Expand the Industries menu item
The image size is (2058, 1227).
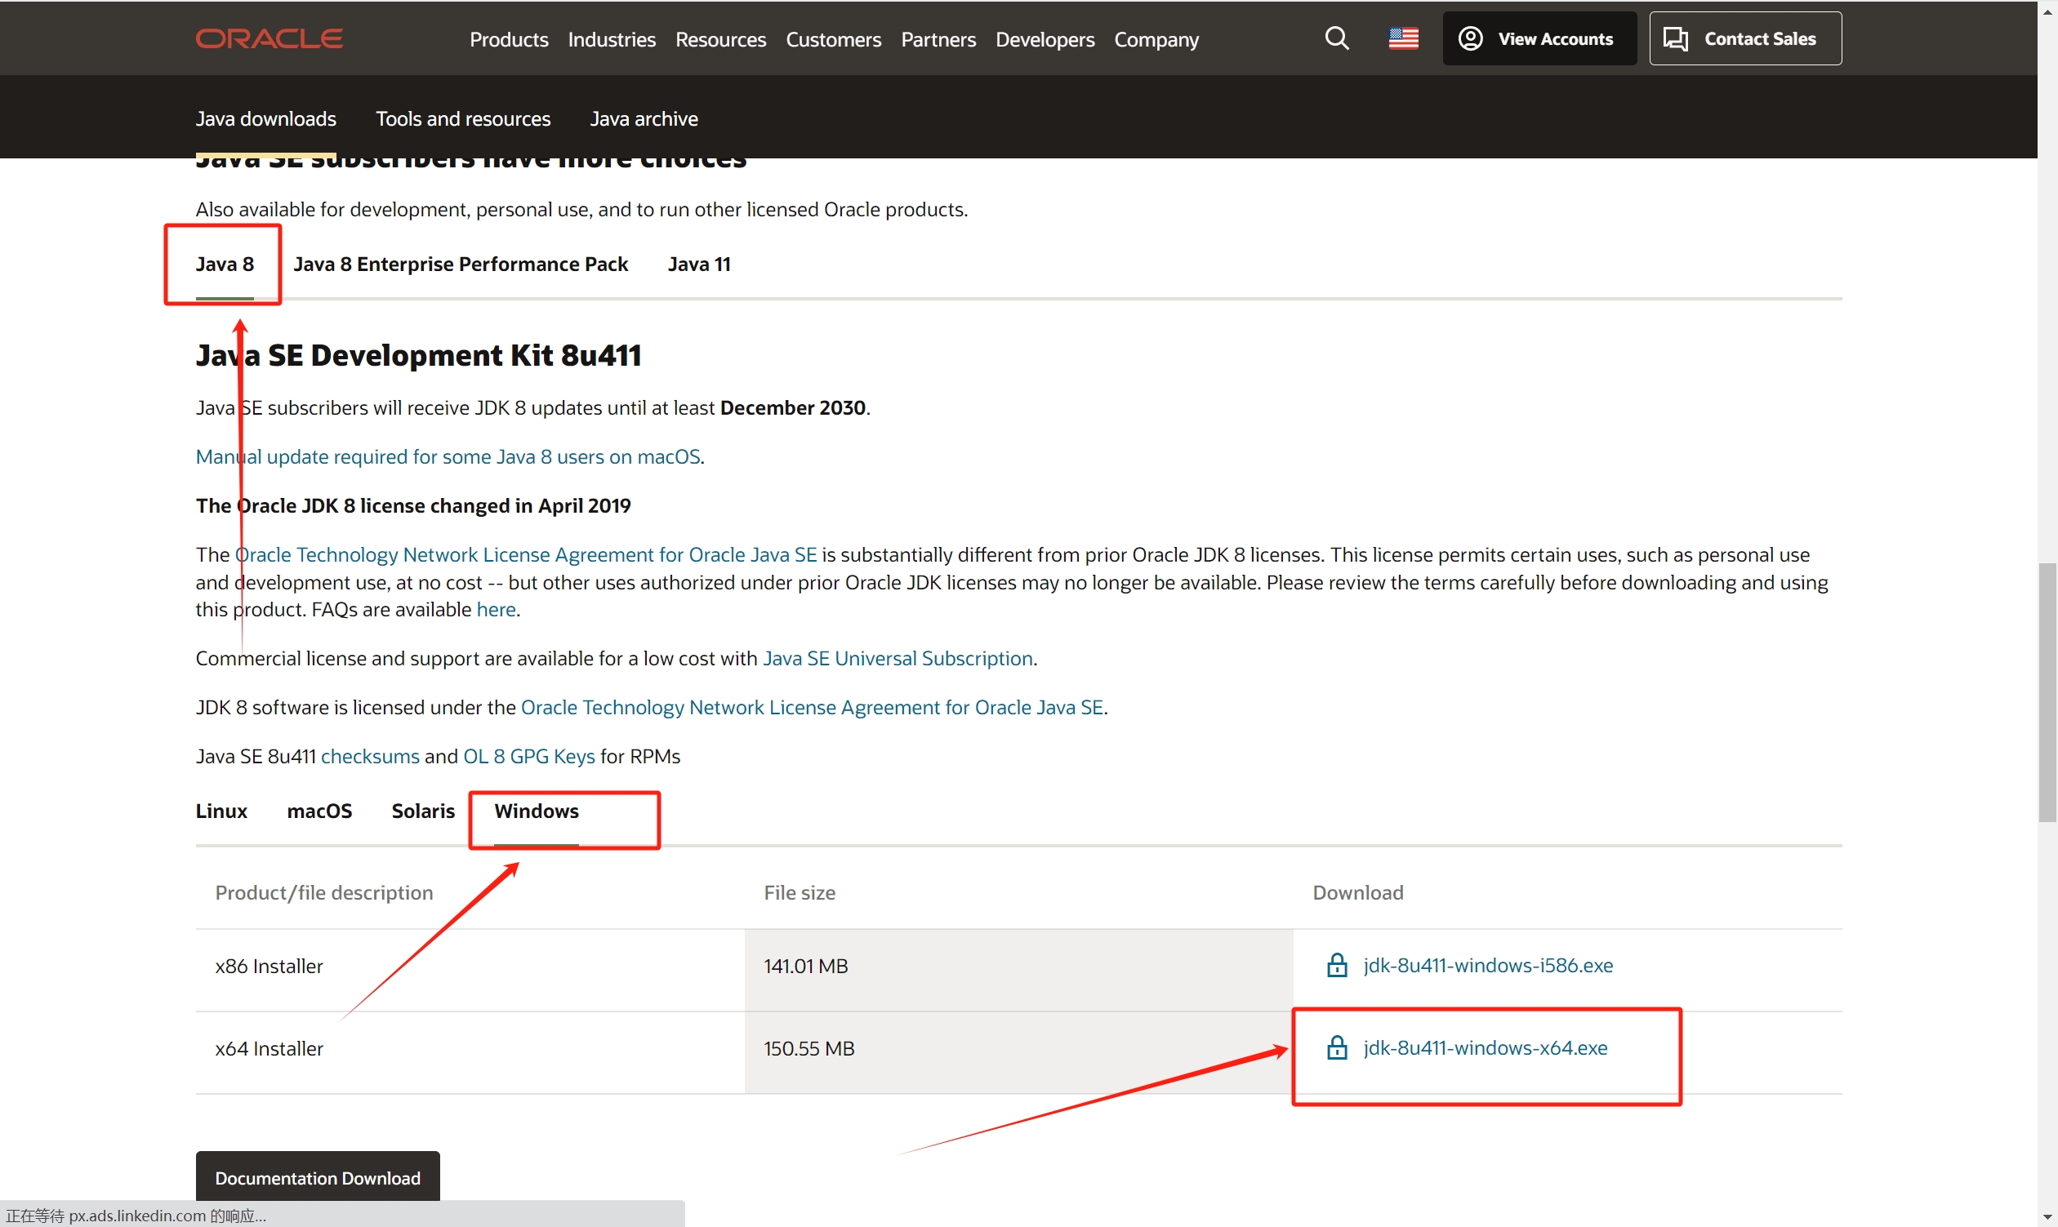tap(612, 38)
